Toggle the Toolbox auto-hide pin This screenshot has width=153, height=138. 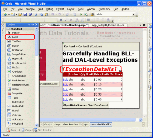pyautogui.click(x=33, y=25)
